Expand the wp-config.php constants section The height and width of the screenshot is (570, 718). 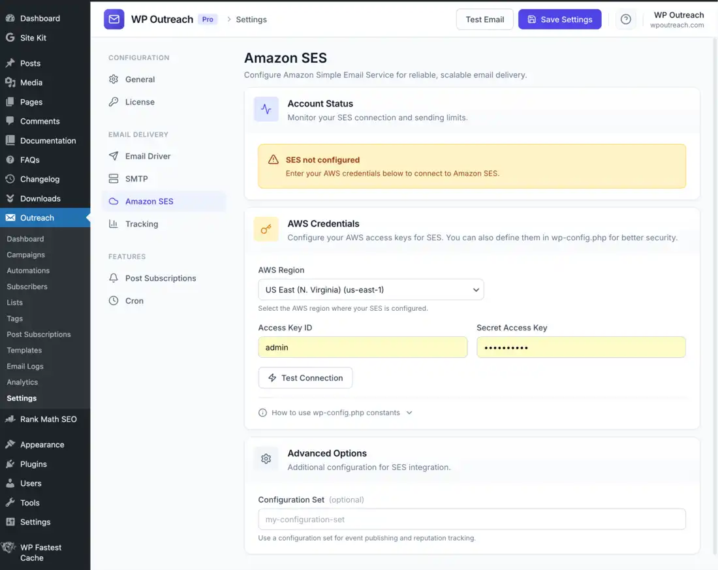tap(336, 412)
